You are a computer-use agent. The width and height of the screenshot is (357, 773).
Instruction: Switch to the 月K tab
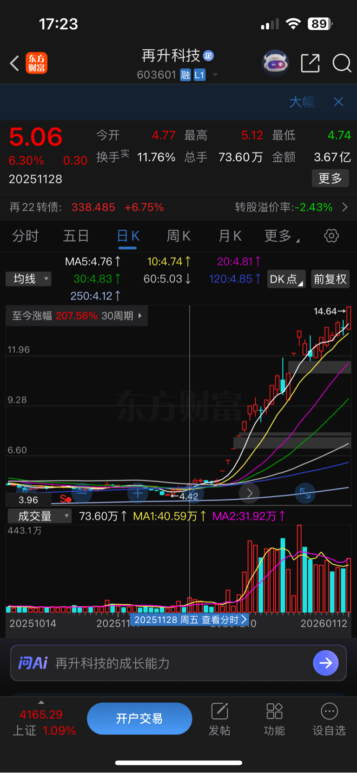(230, 236)
